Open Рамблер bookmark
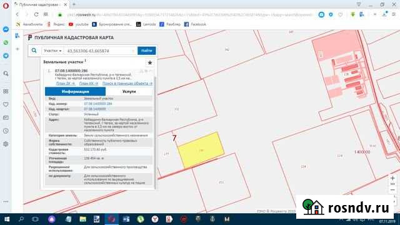The image size is (400, 225). (170, 24)
